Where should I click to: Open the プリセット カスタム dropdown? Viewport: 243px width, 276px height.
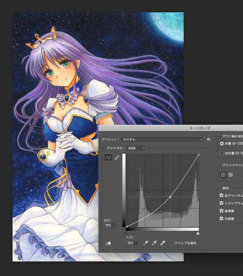pyautogui.click(x=162, y=139)
